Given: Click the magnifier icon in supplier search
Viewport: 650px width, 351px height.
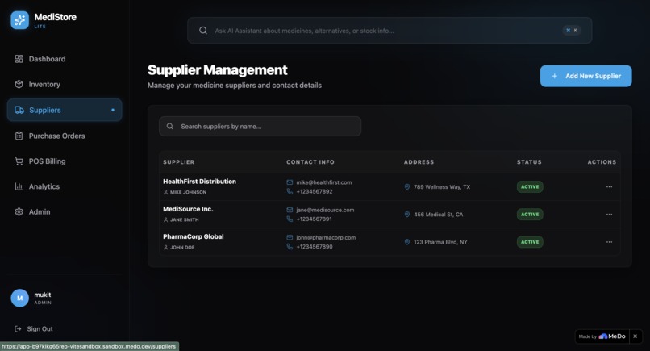Looking at the screenshot, I should point(170,126).
